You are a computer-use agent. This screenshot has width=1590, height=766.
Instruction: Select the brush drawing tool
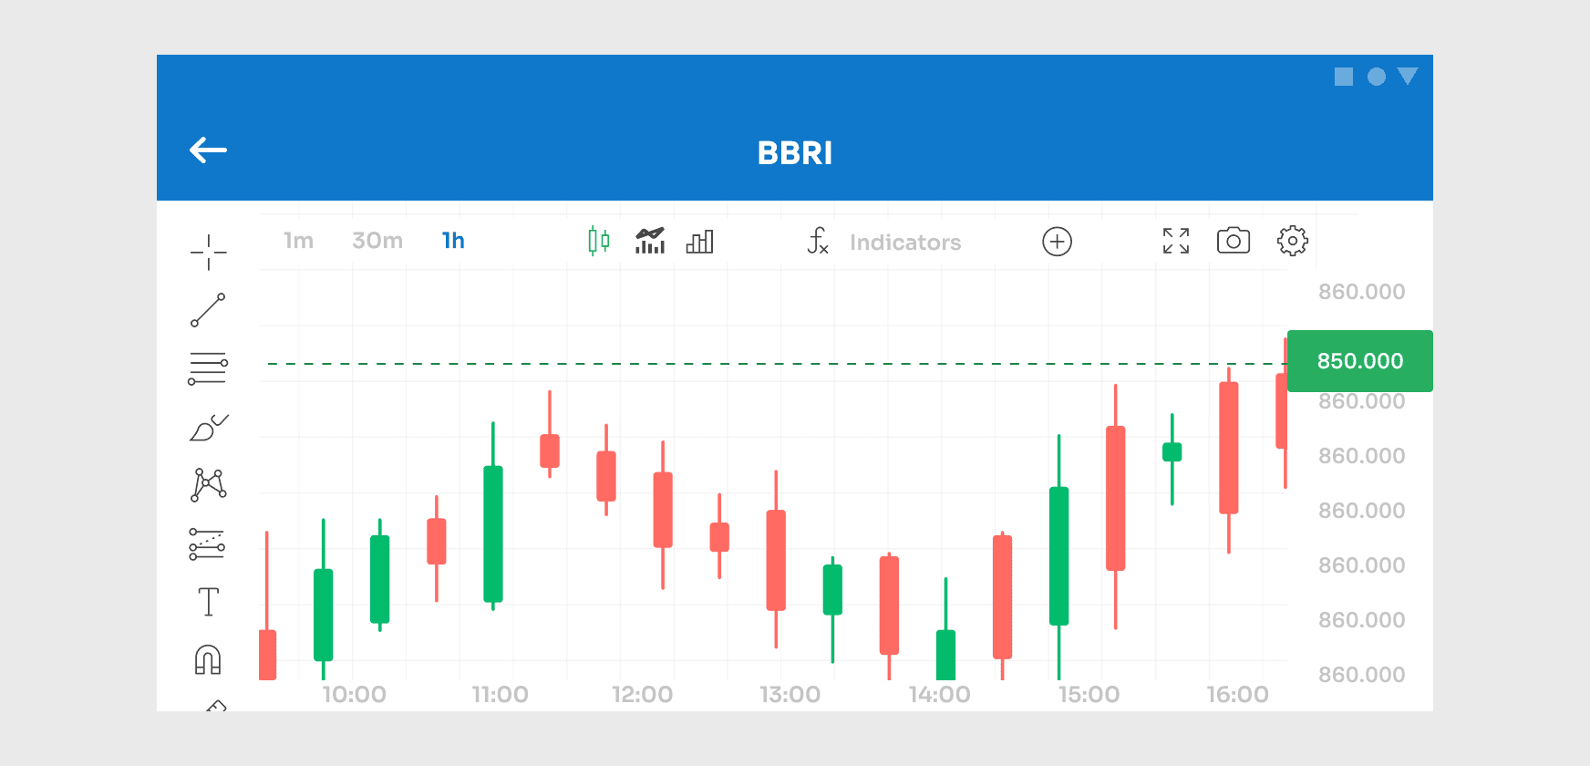coord(209,428)
